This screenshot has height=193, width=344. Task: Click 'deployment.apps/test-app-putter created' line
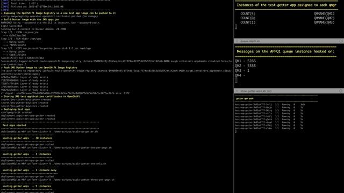coord(28,119)
